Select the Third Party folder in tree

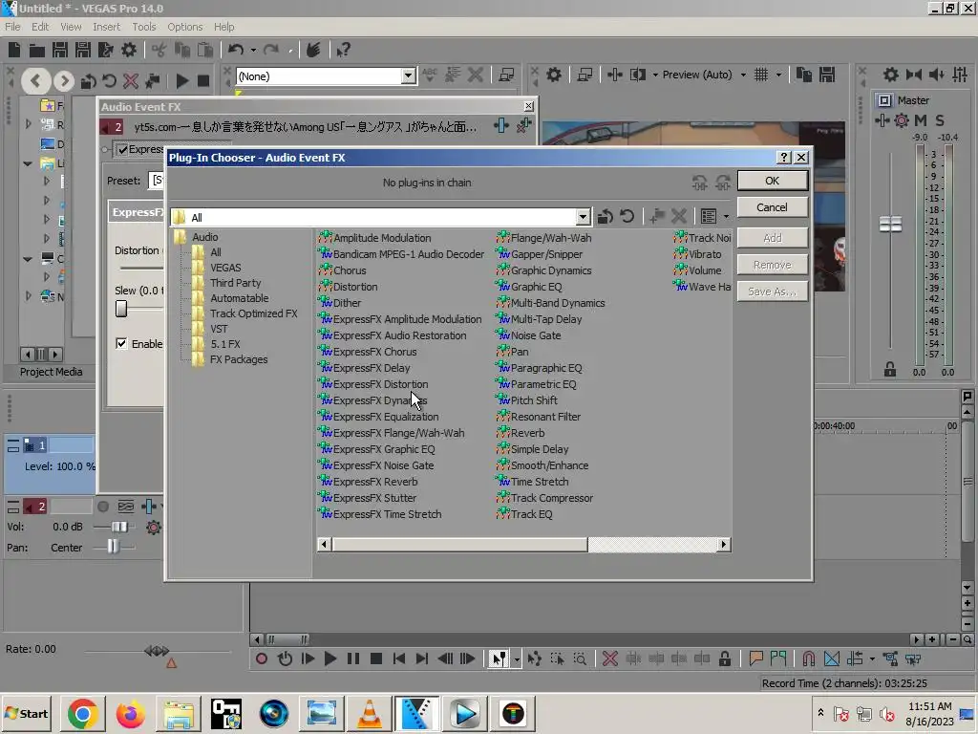click(x=235, y=283)
